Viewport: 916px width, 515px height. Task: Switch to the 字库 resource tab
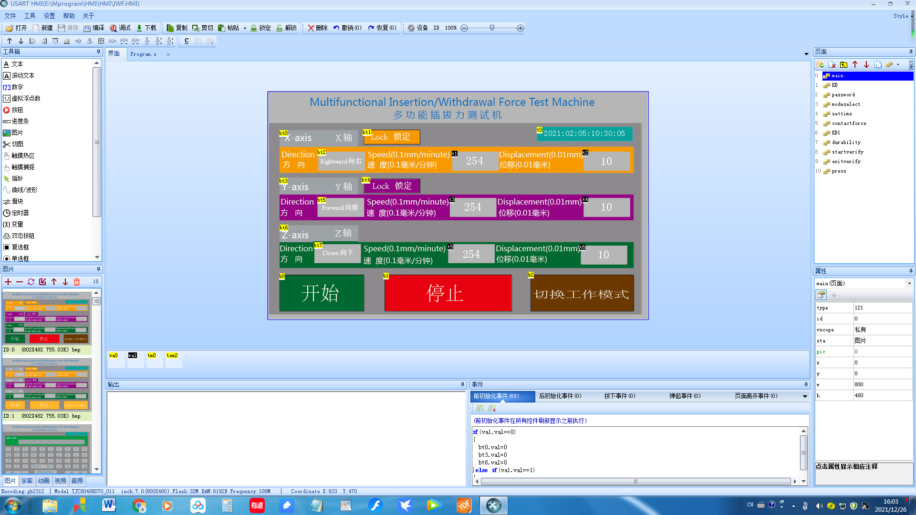tap(27, 481)
